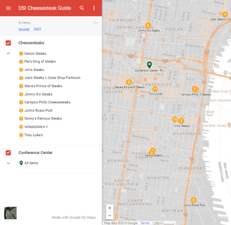Viewport: 231px width, 225px height.
Task: Select Sonny's Famous Steaks entry
Action: point(40,118)
